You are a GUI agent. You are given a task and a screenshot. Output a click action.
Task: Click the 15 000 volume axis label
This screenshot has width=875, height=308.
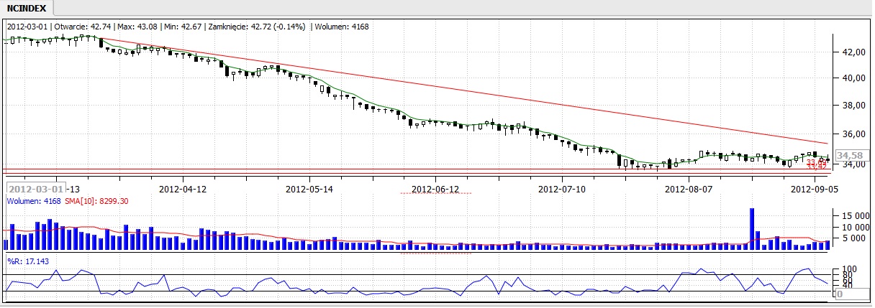pos(851,215)
